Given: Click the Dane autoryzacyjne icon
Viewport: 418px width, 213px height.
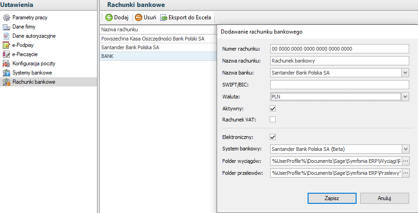Looking at the screenshot, I should [6, 36].
